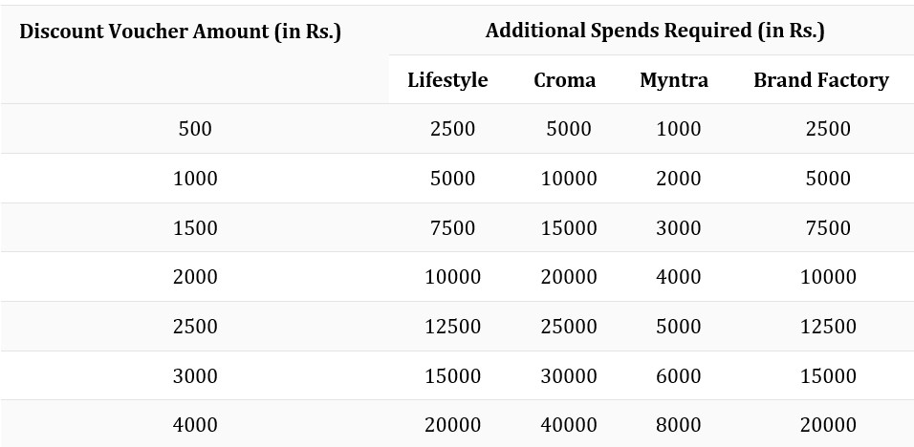Click Myntra's 3000 spend cell
The width and height of the screenshot is (914, 447).
coord(678,228)
